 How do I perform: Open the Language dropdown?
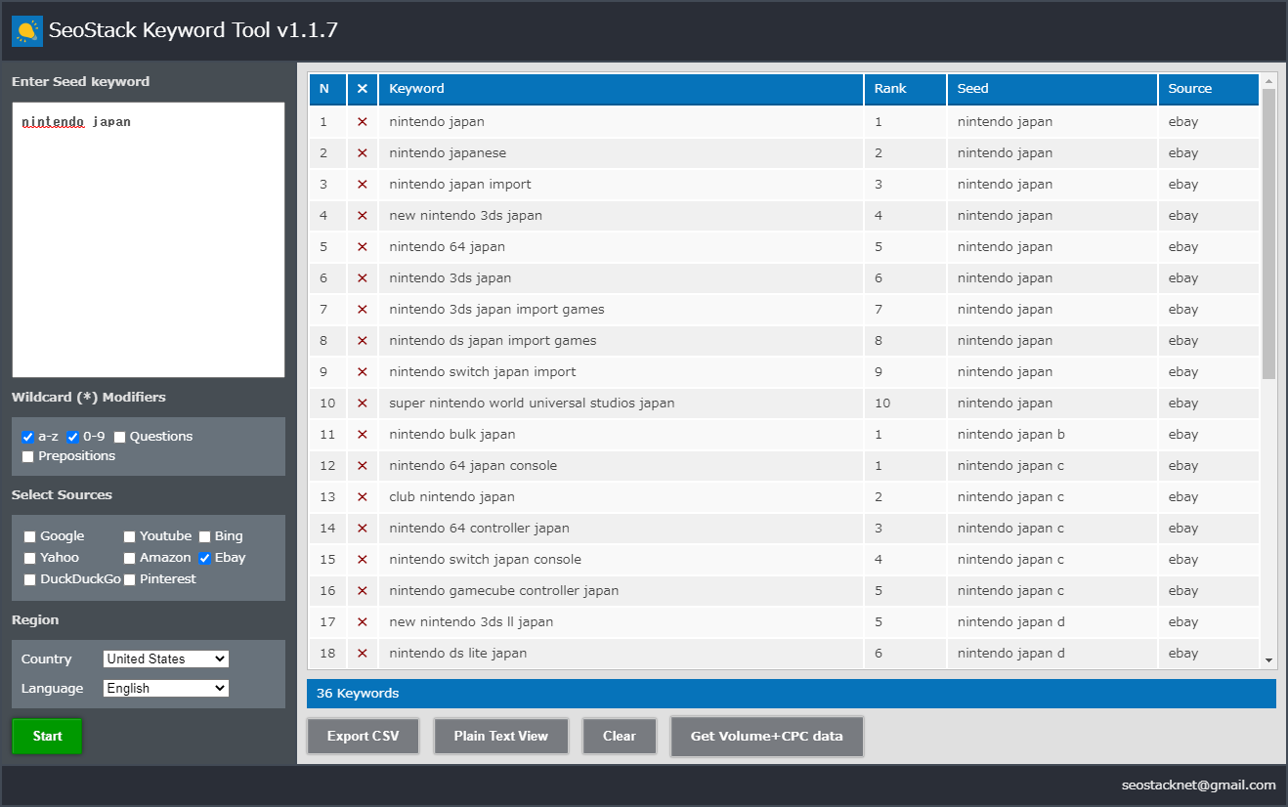(x=165, y=689)
